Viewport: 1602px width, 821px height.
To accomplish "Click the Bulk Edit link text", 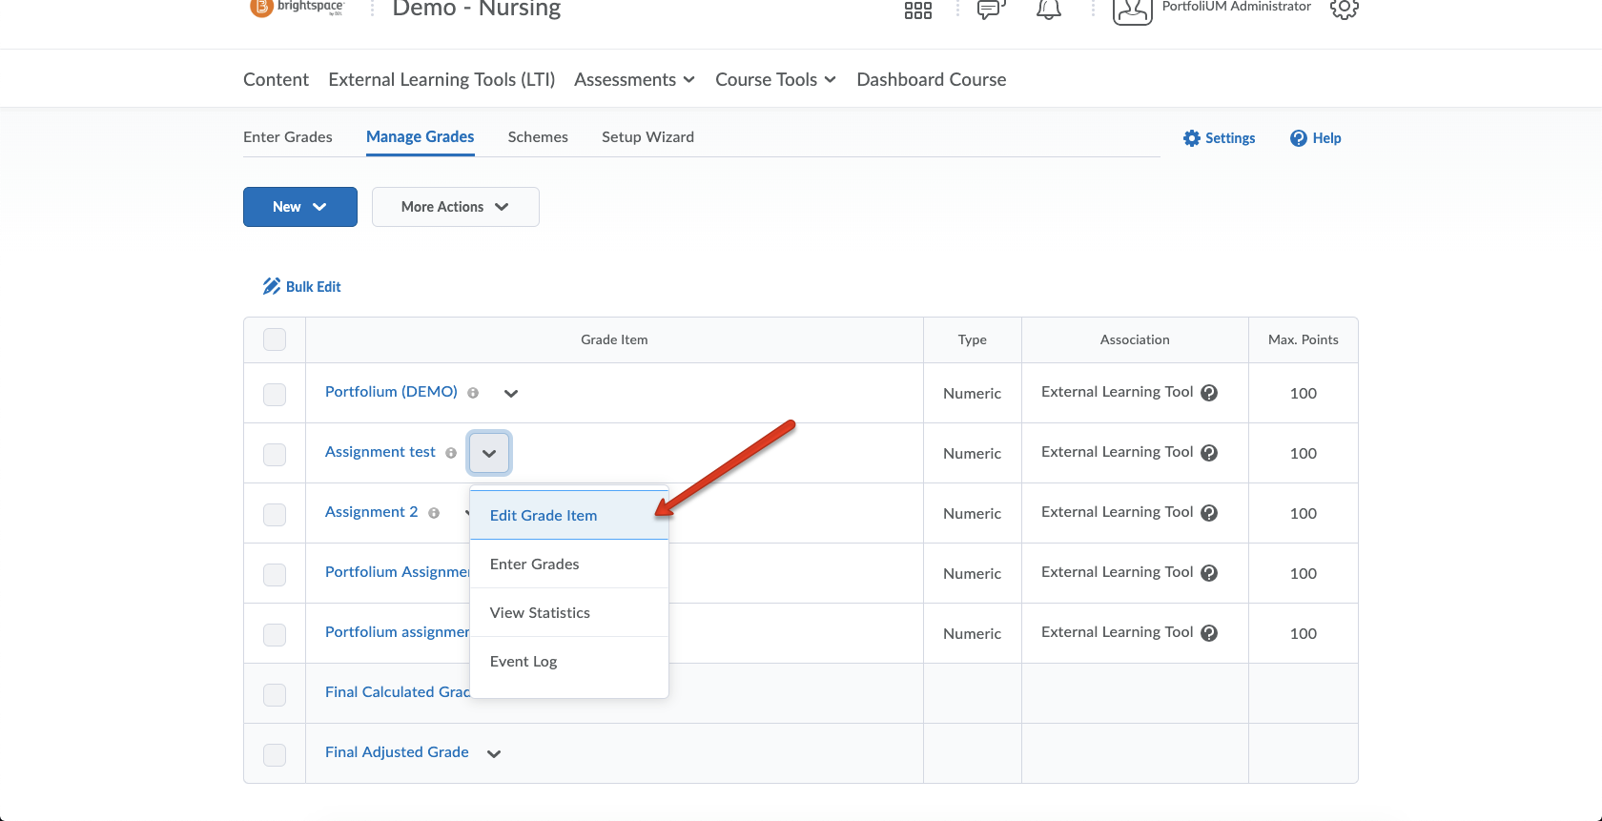I will point(314,287).
